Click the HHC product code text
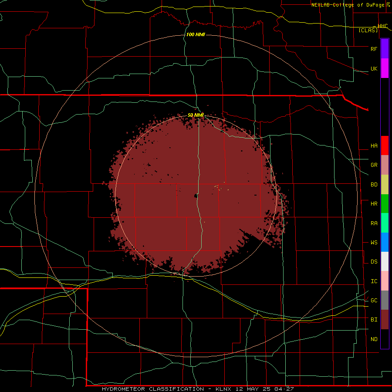Viewport: 392px width, 392px height. [x=382, y=26]
